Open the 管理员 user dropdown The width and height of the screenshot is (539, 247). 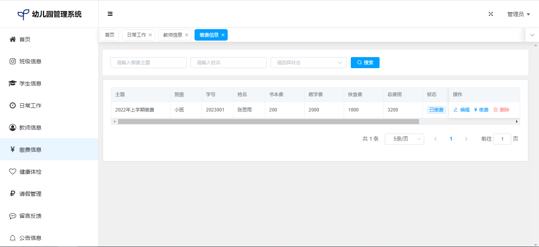tap(518, 14)
